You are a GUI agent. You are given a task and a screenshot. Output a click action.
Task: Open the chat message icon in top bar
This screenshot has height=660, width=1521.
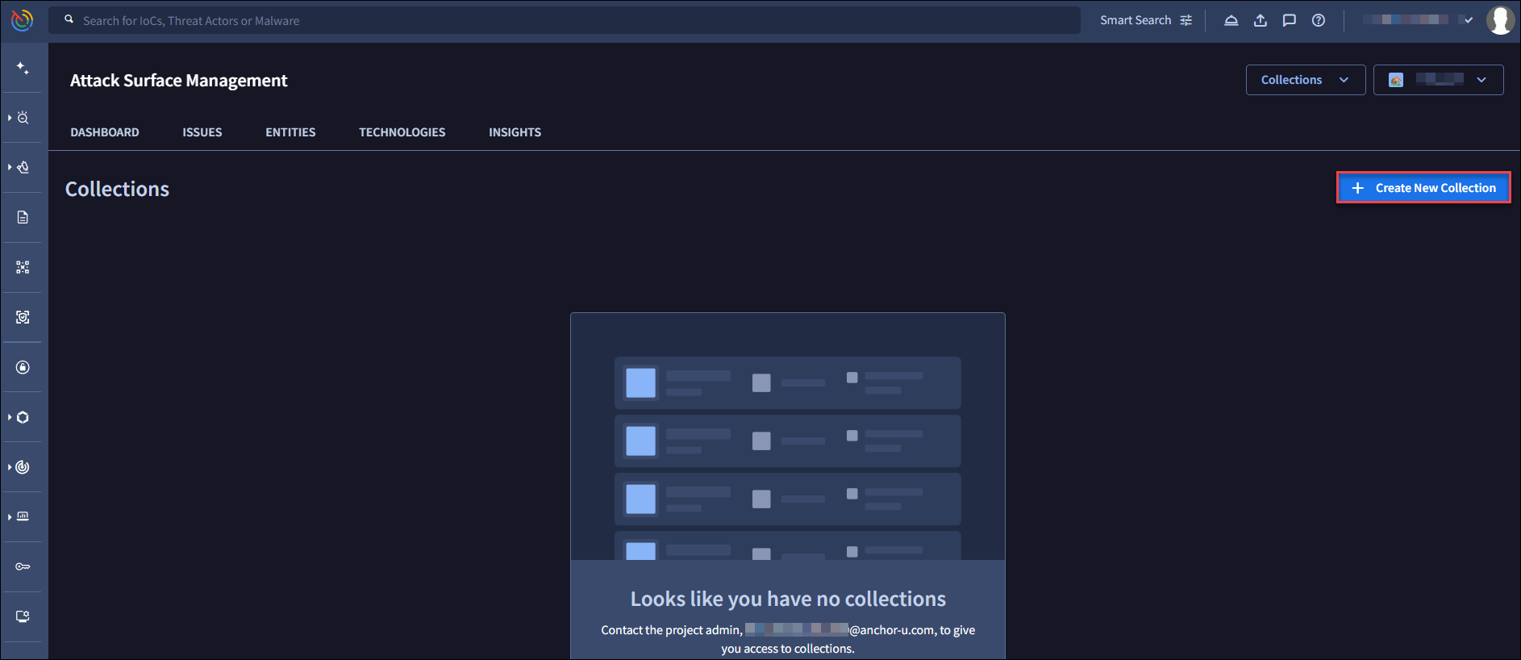coord(1290,20)
